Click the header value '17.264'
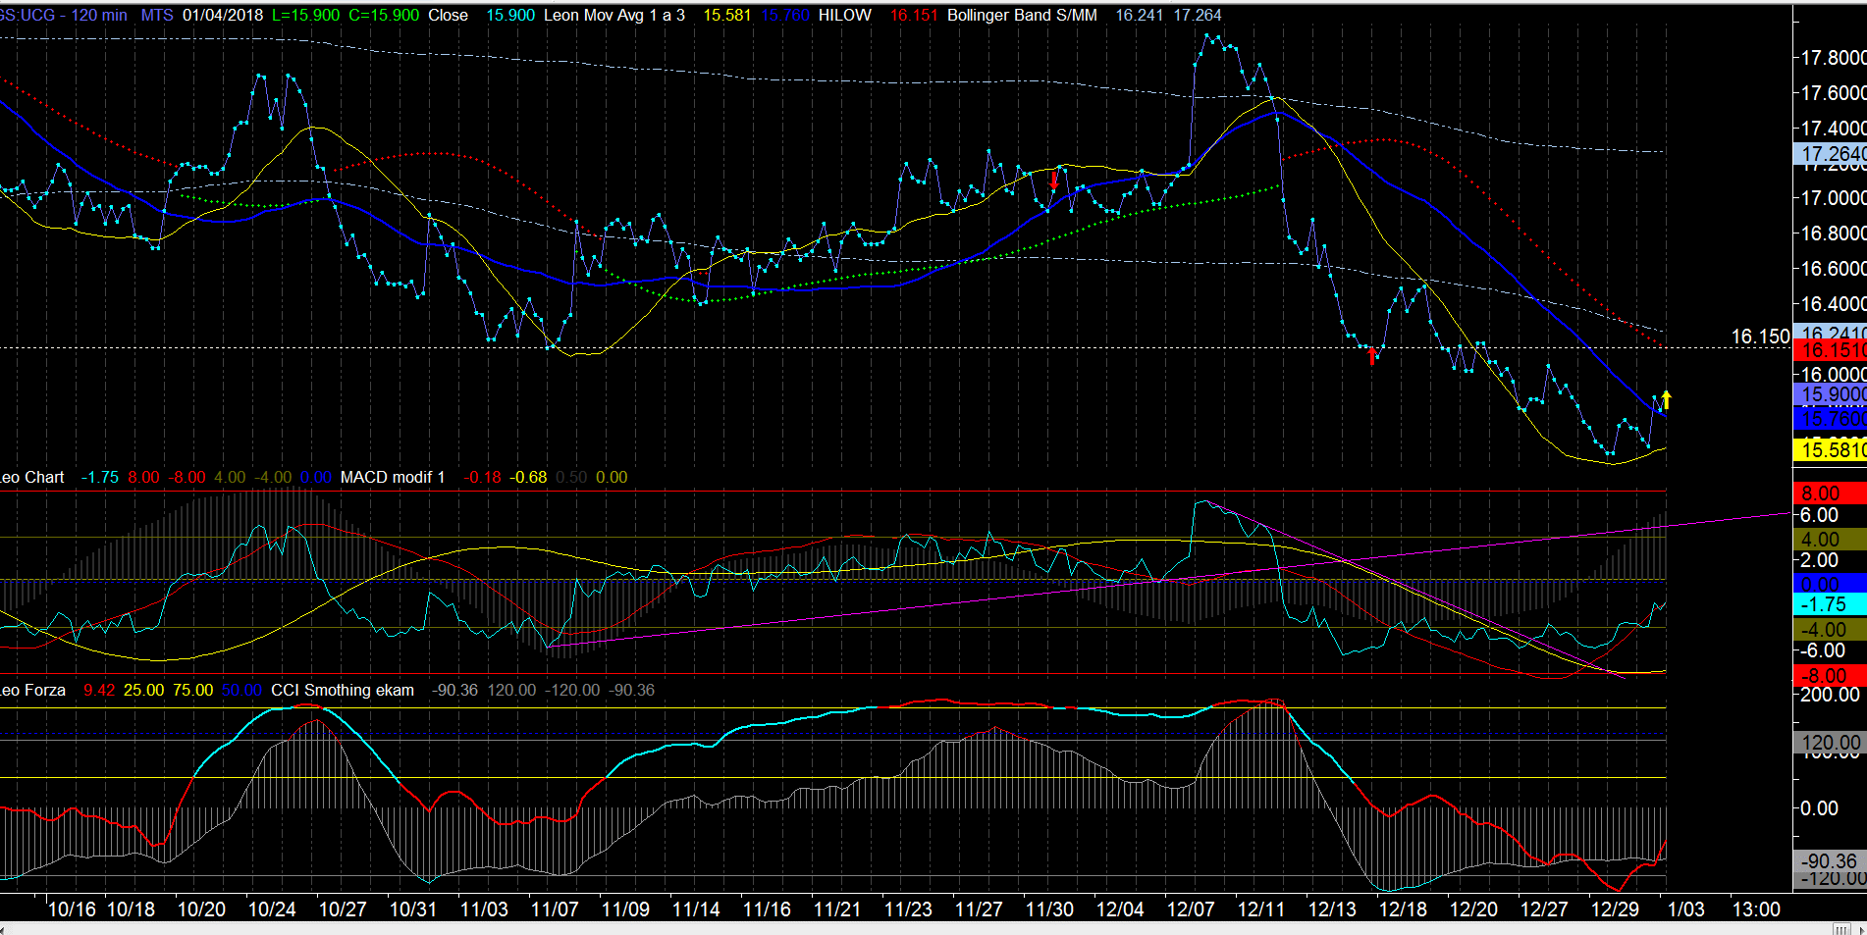 point(1198,15)
